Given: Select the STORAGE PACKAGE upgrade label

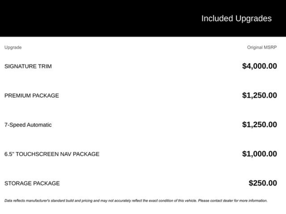Looking at the screenshot, I should pyautogui.click(x=32, y=183).
